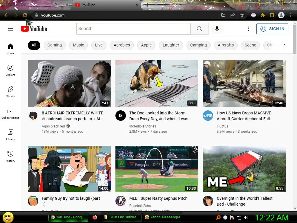This screenshot has height=223, width=297.
Task: Select the Aerobics filter chip
Action: [122, 45]
